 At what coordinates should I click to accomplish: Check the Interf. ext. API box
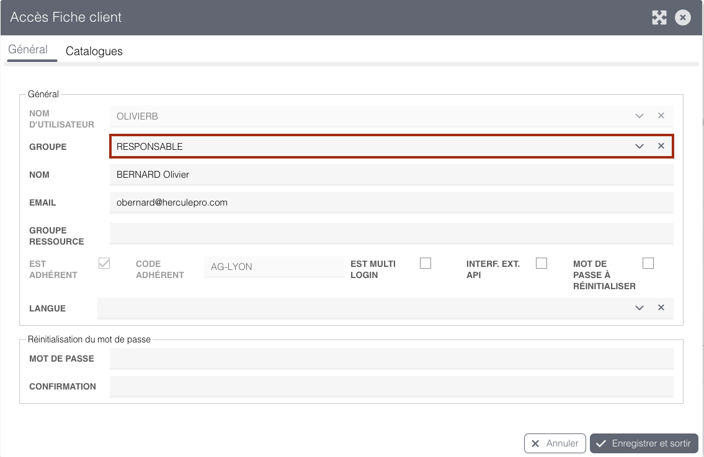pos(541,263)
